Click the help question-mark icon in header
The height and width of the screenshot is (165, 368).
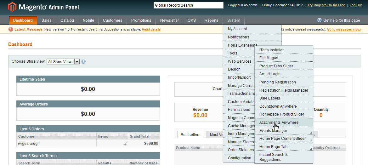320,20
